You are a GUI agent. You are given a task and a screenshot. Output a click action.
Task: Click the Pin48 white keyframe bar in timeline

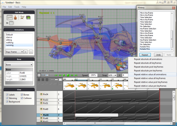click(x=97, y=115)
